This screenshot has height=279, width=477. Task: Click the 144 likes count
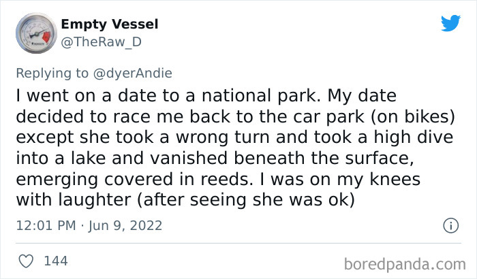coord(55,261)
